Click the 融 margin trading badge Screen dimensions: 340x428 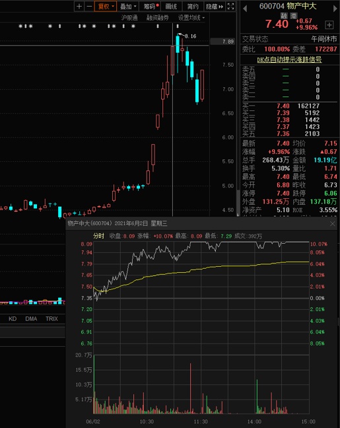(284, 16)
